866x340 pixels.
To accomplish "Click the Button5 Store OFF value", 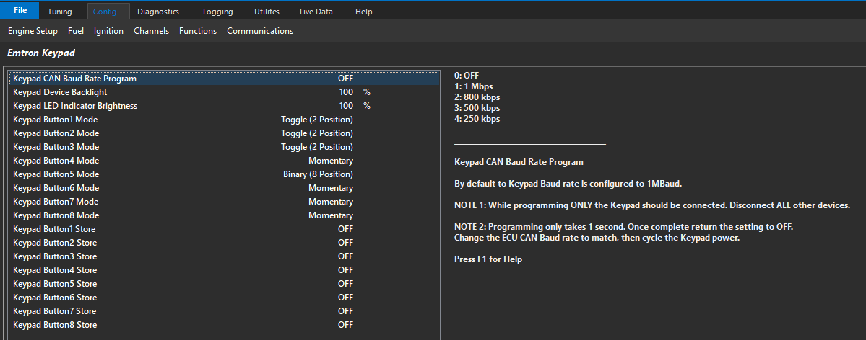I will [345, 284].
